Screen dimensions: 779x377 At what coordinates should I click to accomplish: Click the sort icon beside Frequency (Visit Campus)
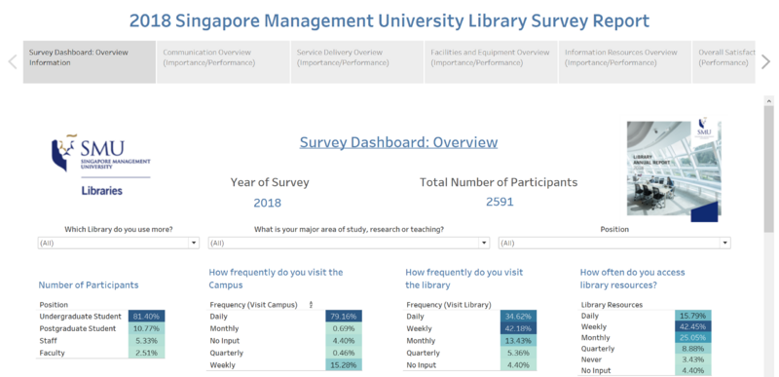(x=311, y=305)
